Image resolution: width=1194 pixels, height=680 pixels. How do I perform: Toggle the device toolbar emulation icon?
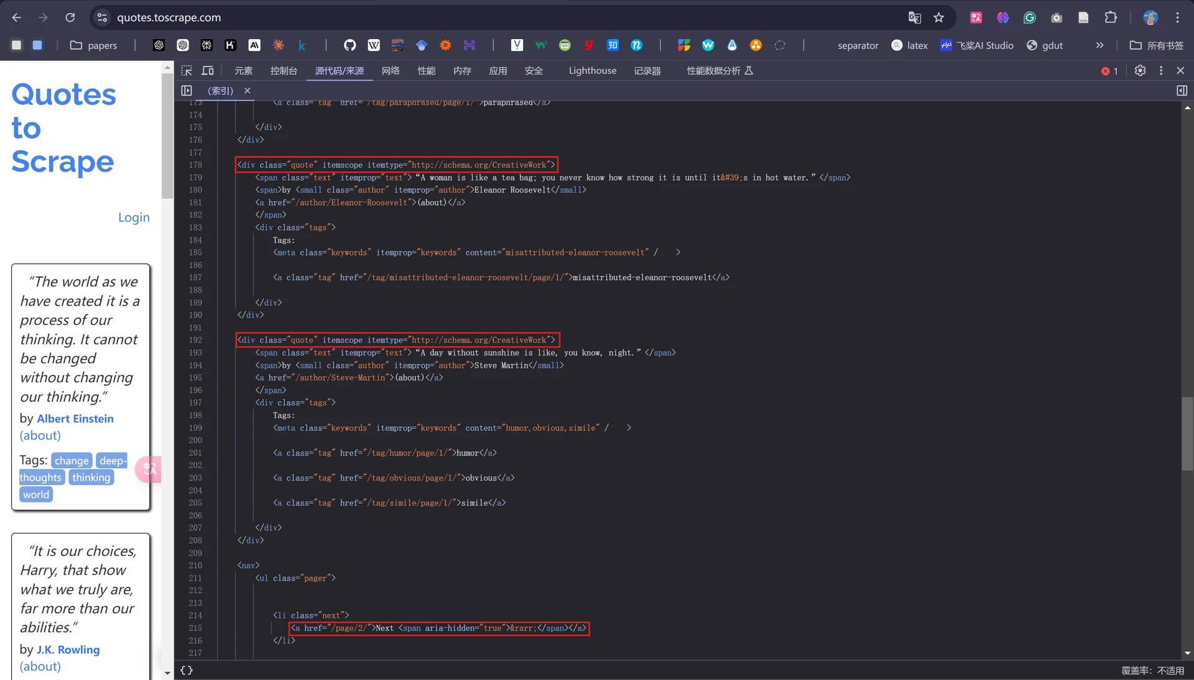208,71
